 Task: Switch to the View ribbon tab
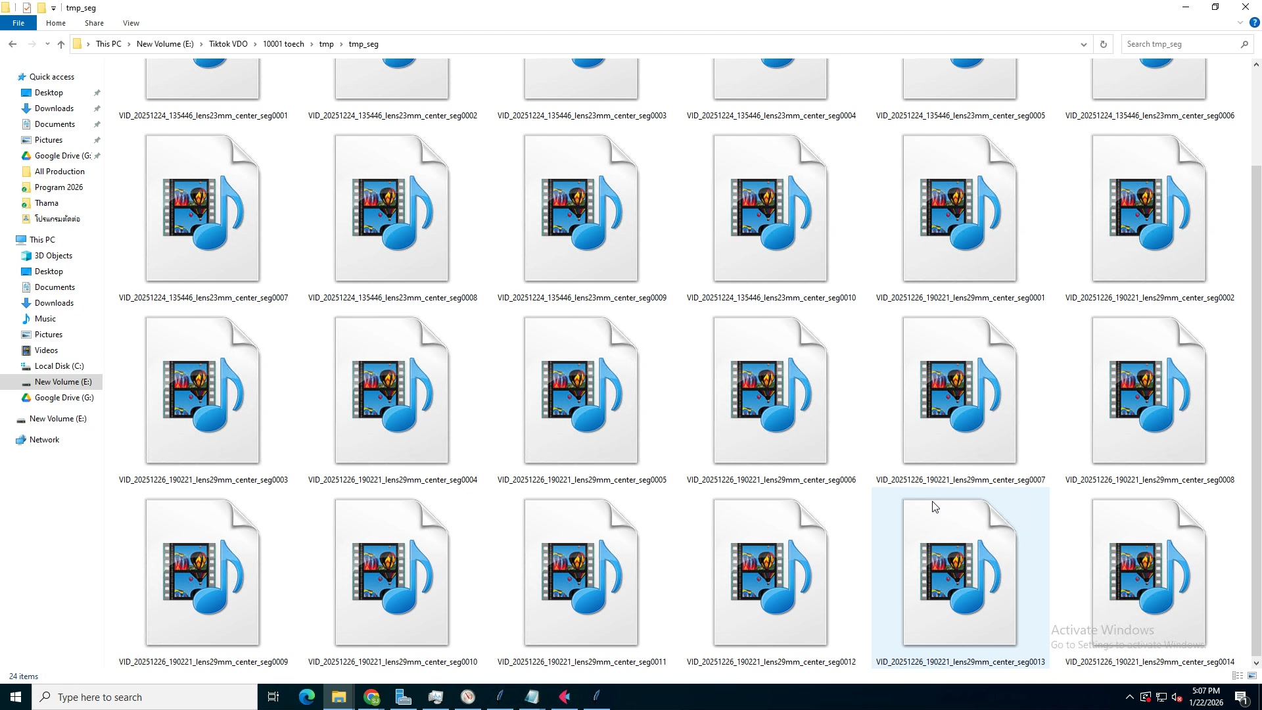tap(131, 23)
